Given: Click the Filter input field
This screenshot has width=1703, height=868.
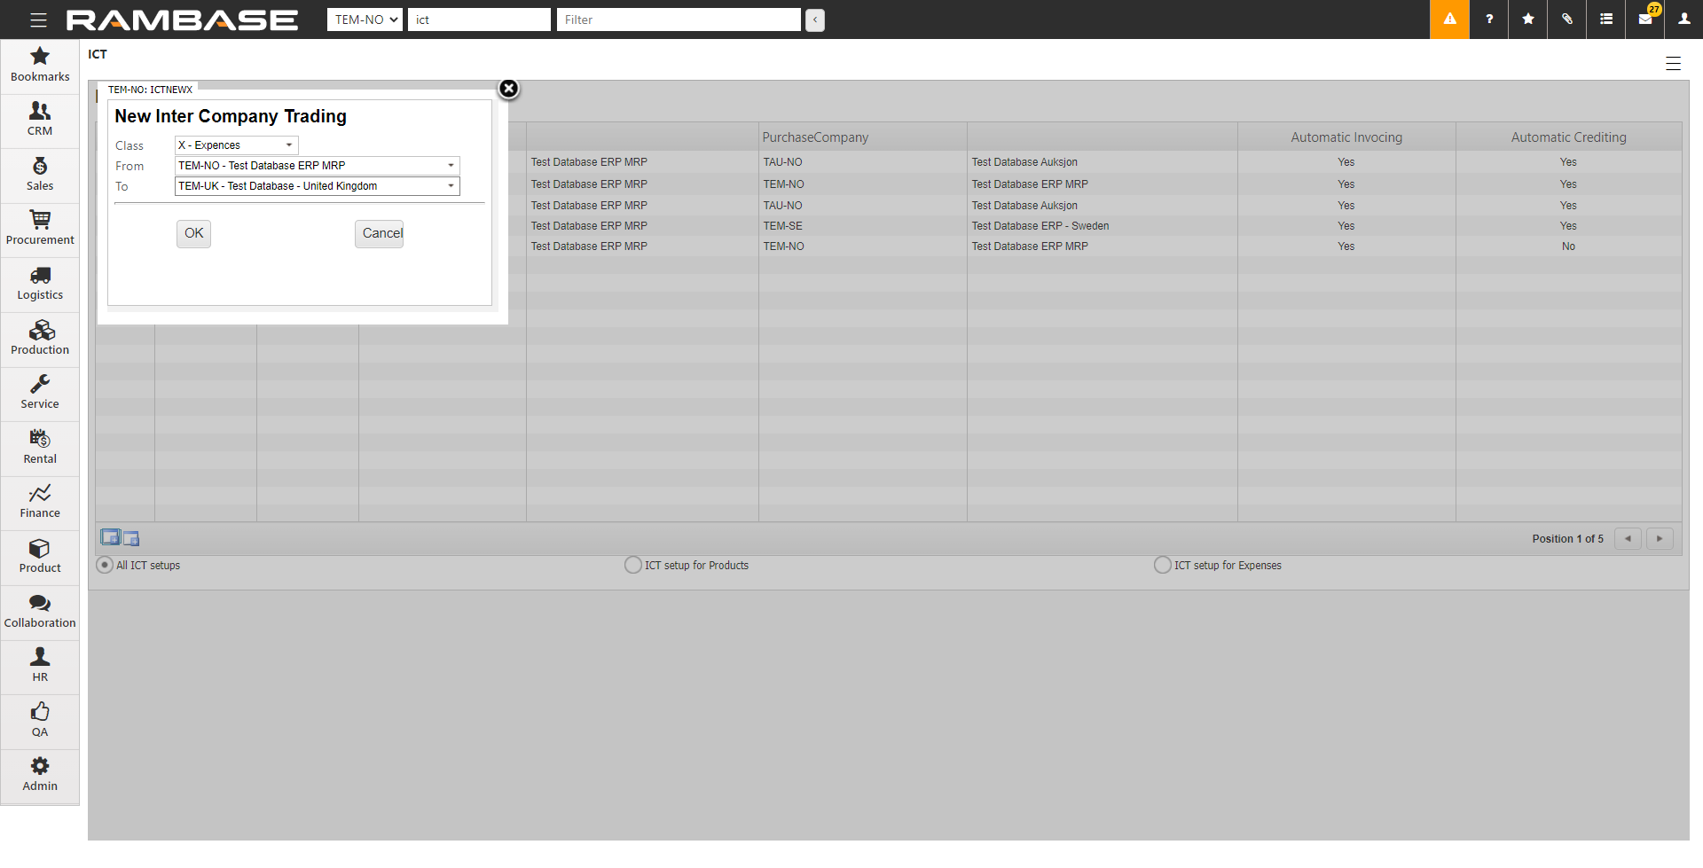Looking at the screenshot, I should coord(679,20).
